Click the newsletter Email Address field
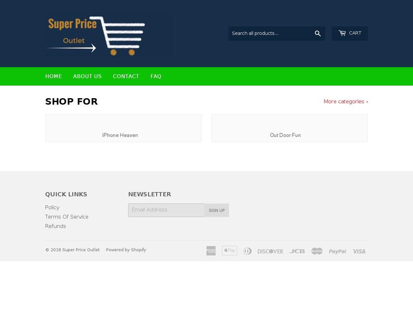 click(166, 210)
